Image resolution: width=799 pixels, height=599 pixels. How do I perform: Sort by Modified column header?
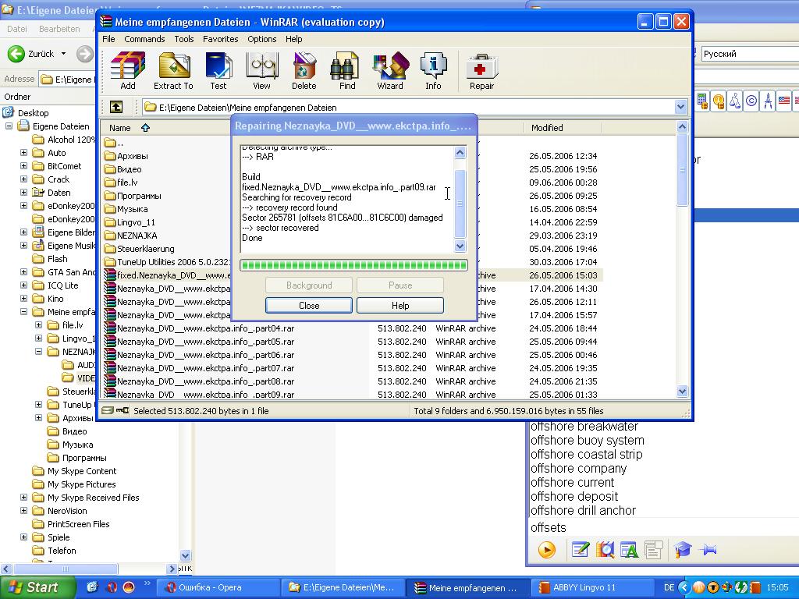point(563,128)
